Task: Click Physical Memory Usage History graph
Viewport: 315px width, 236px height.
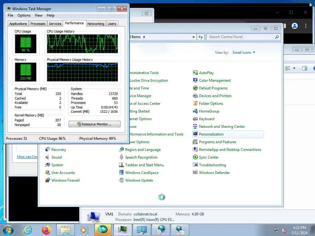Action: coord(82,72)
